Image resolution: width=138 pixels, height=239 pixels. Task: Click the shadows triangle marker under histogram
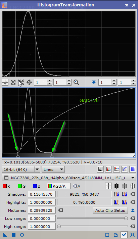[18, 156]
